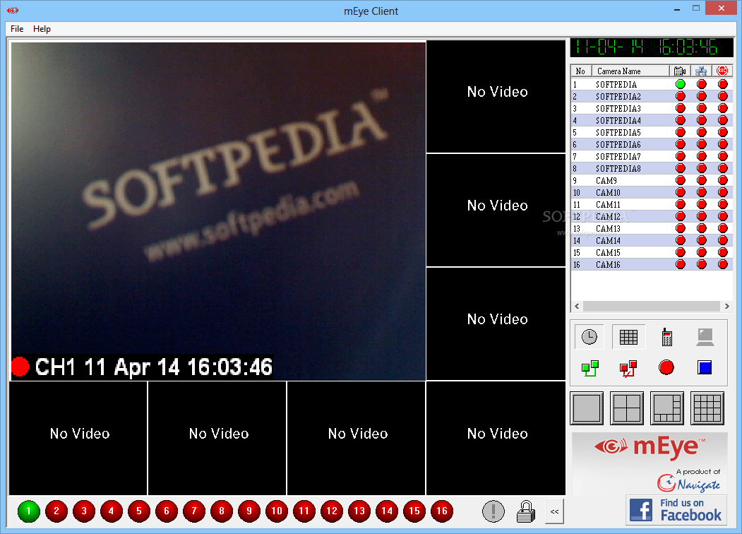Viewport: 742px width, 534px height.
Task: Toggle channel 9 red button
Action: pos(249,511)
